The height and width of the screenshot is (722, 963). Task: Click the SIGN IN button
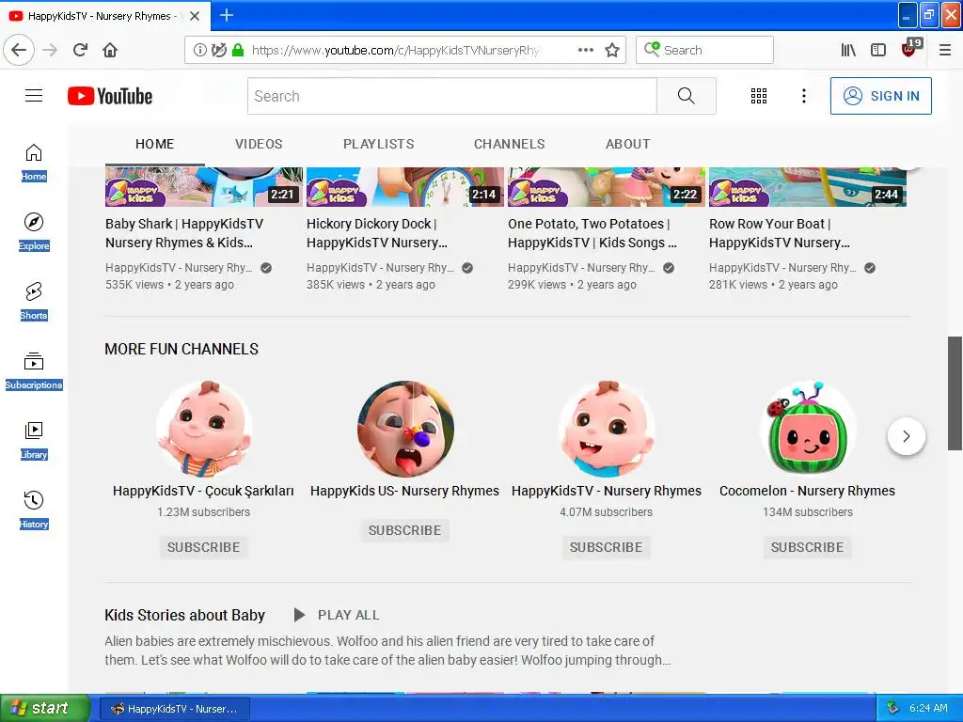click(880, 96)
